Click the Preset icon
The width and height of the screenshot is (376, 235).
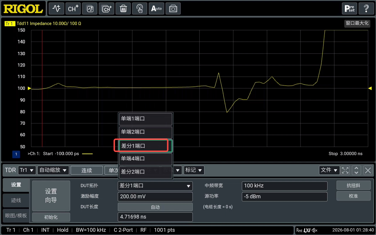350,9
